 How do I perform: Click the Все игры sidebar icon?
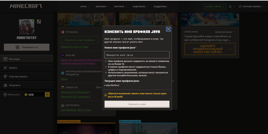tap(5, 59)
